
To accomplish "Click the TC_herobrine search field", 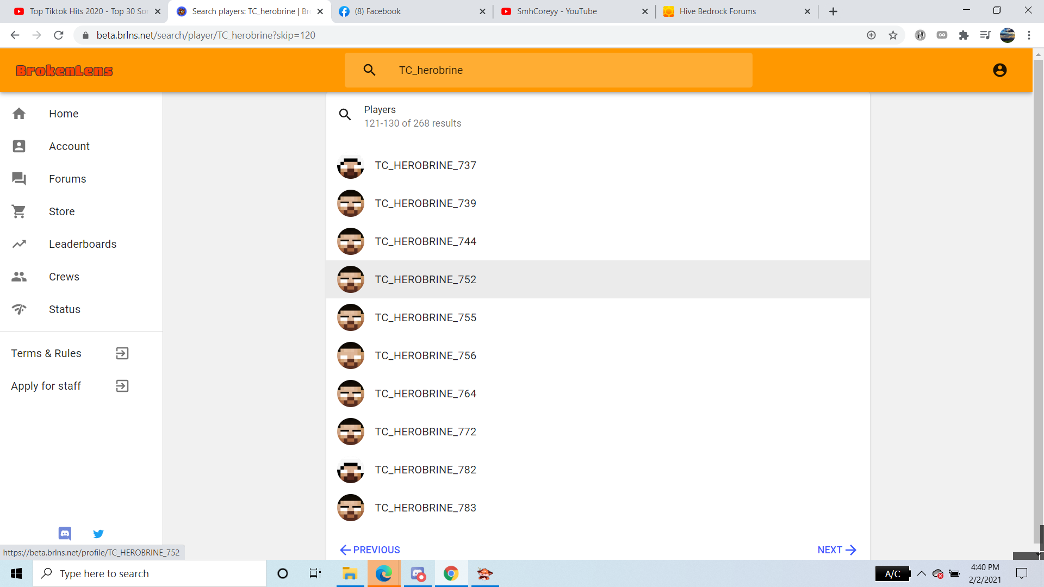I will (548, 70).
